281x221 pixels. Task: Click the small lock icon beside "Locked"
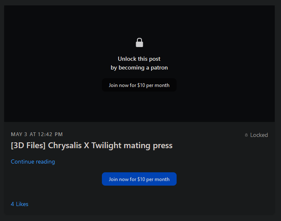[246, 135]
